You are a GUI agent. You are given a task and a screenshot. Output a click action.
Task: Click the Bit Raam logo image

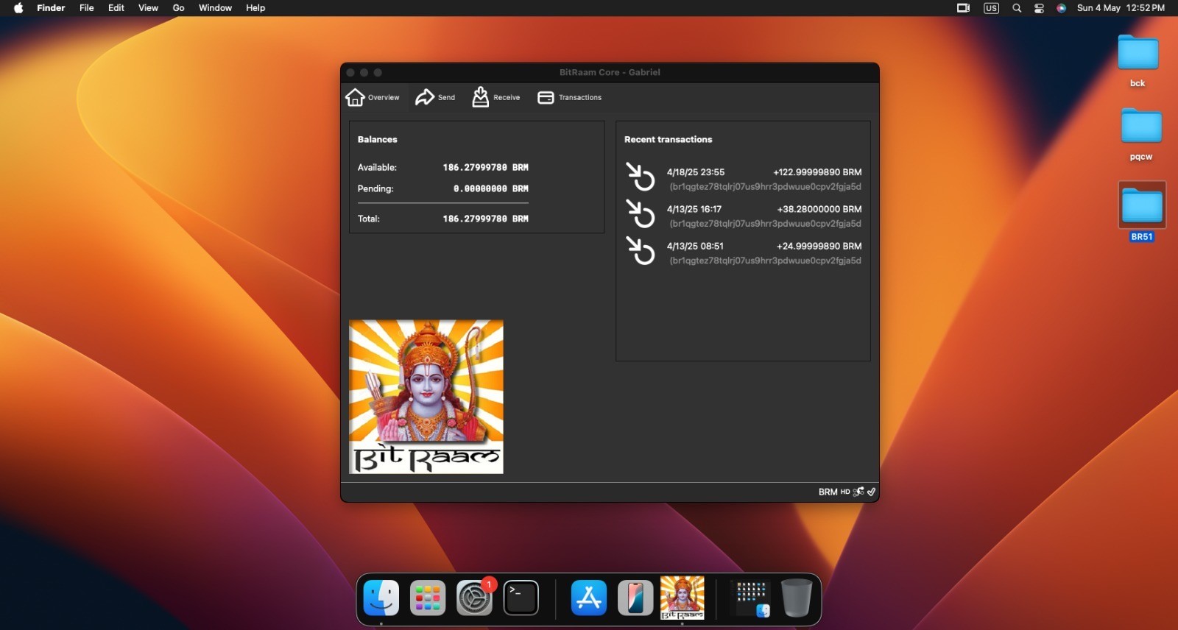coord(426,397)
